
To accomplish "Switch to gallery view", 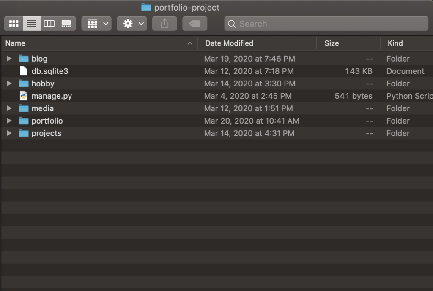I will (66, 24).
